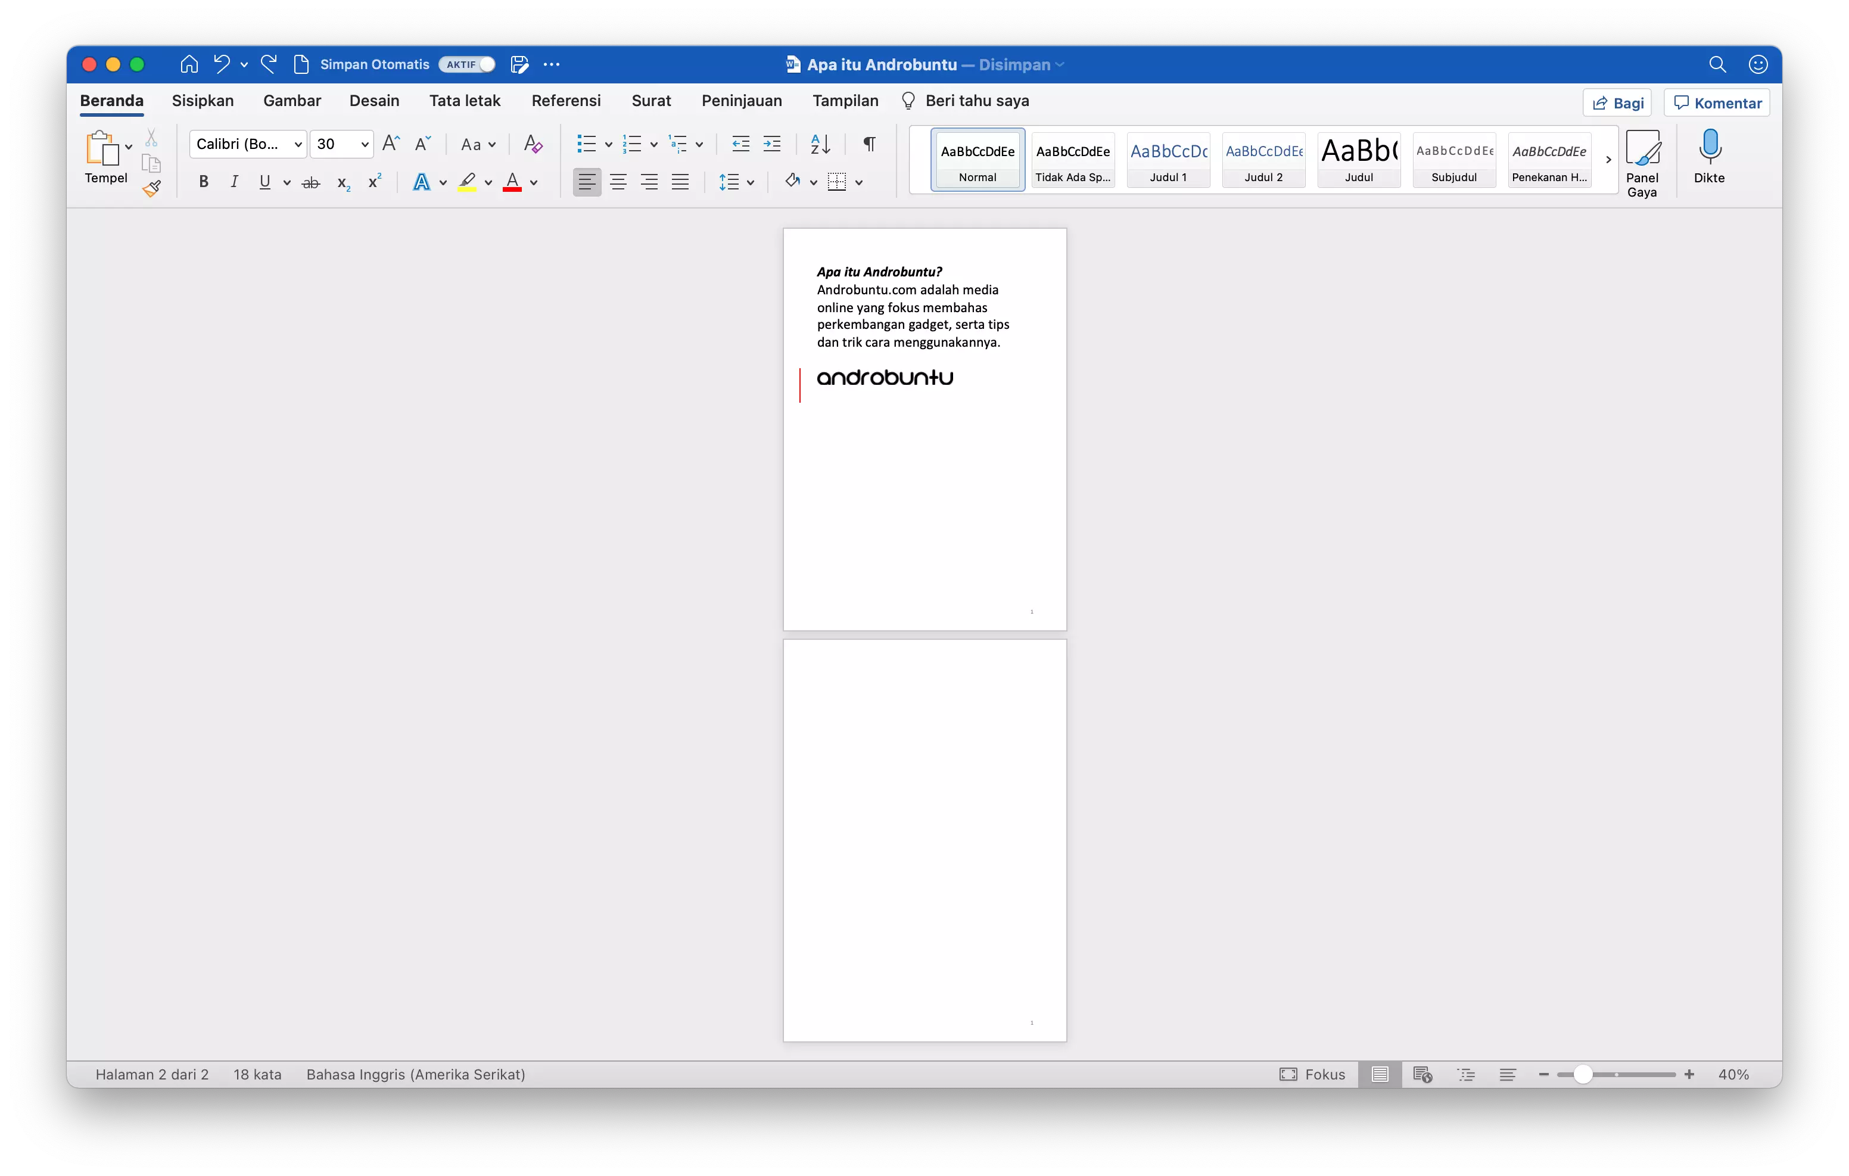Open the font size dropdown
1849x1176 pixels.
(364, 144)
